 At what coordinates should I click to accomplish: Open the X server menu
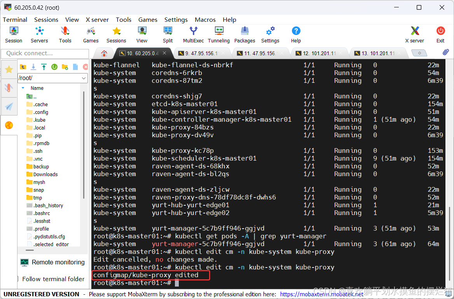97,20
